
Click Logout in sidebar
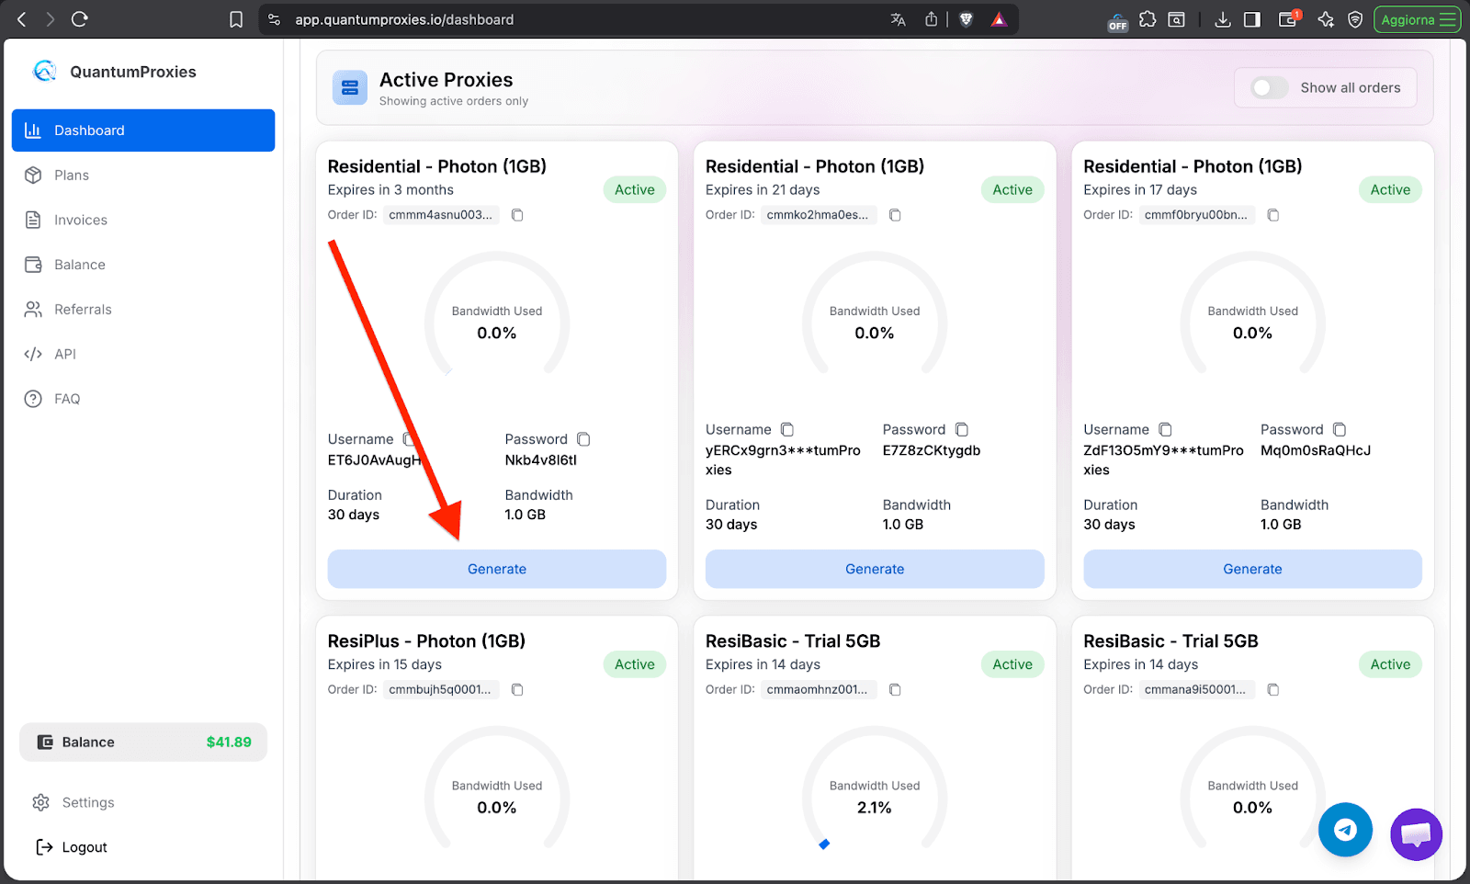tap(84, 847)
